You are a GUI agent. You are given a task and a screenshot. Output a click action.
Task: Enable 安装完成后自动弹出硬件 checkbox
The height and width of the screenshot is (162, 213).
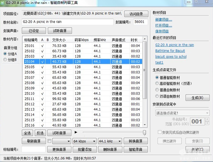tap(160, 132)
